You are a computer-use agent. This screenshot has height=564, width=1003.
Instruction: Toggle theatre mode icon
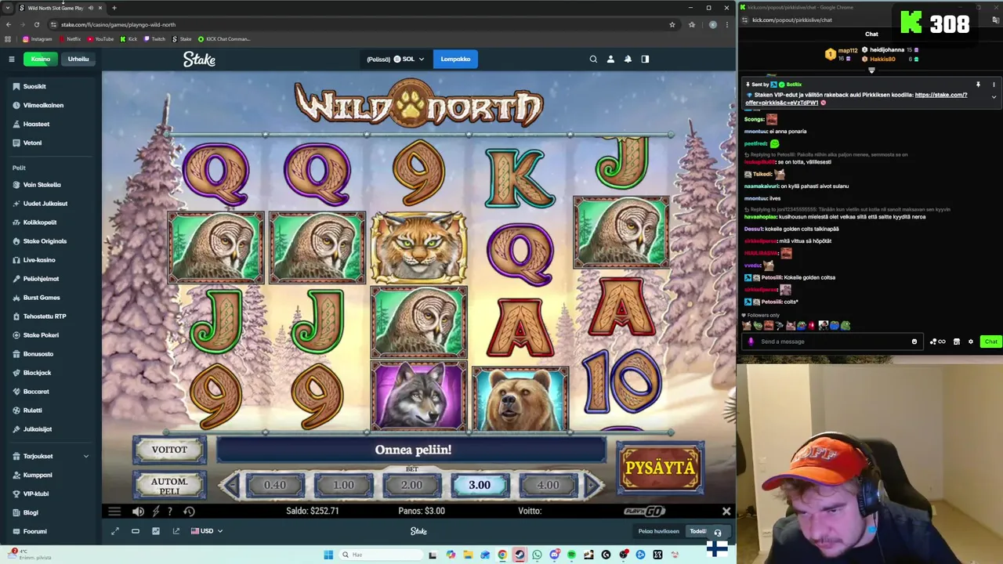[136, 531]
